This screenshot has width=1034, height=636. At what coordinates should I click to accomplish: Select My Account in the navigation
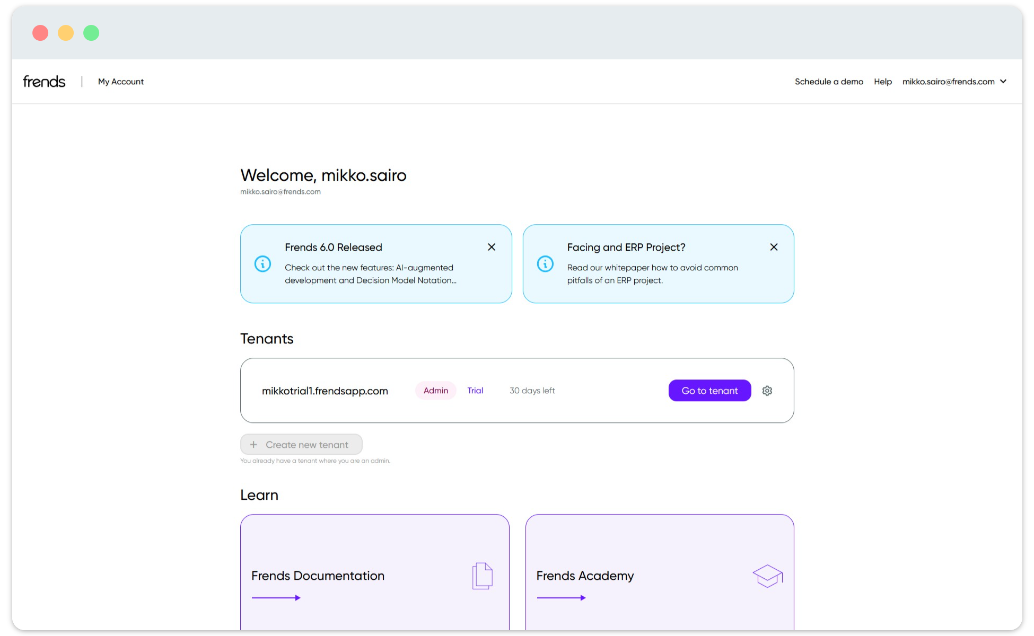(x=120, y=82)
